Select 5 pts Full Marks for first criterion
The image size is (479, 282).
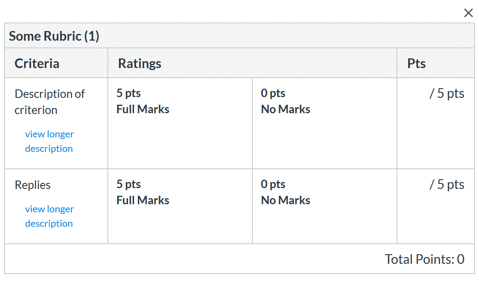[180, 123]
